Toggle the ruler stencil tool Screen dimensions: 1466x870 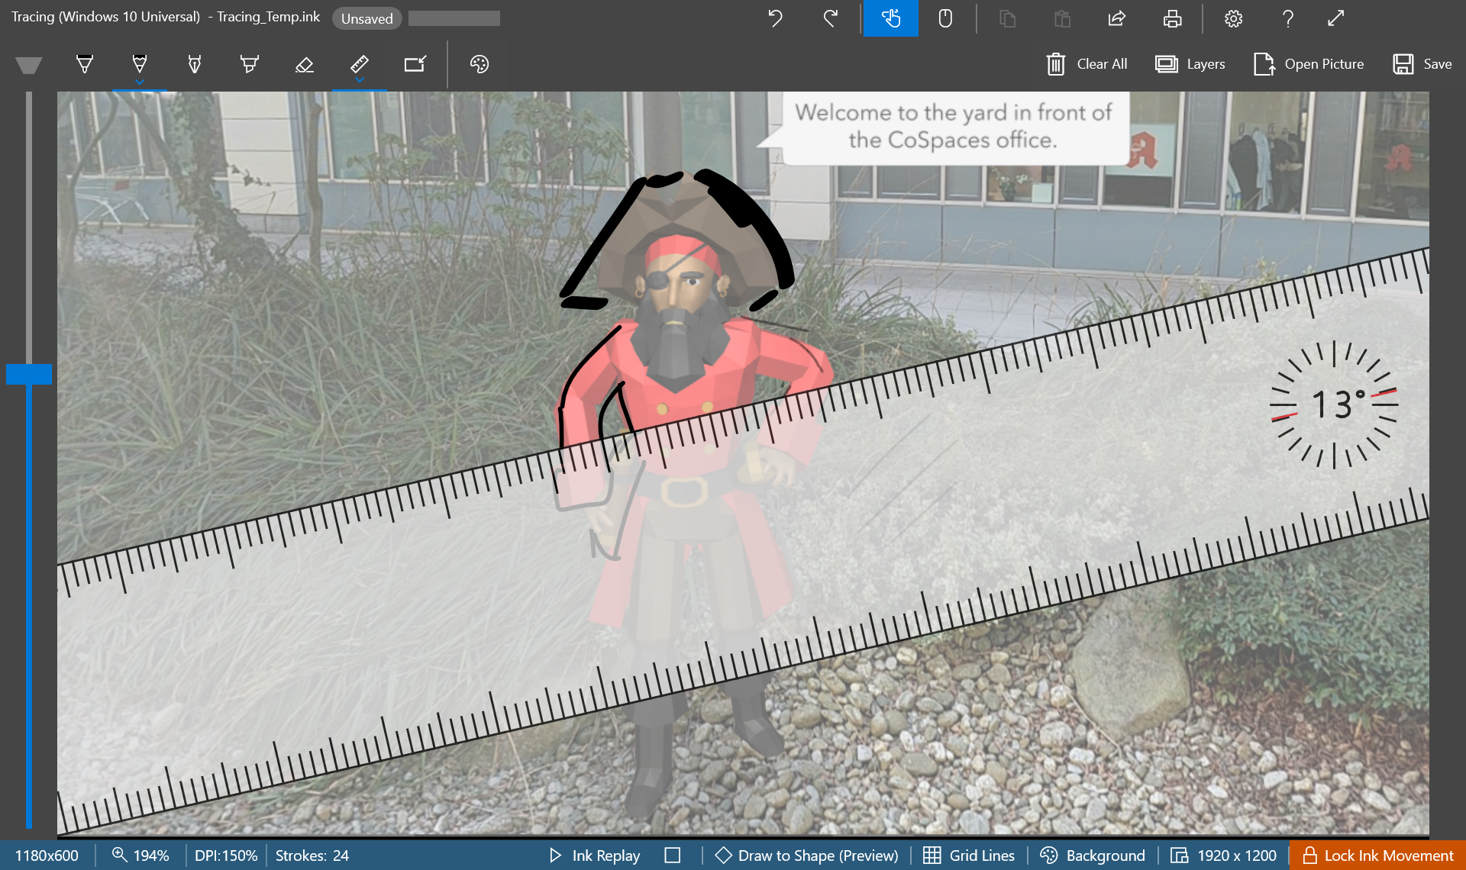click(360, 63)
